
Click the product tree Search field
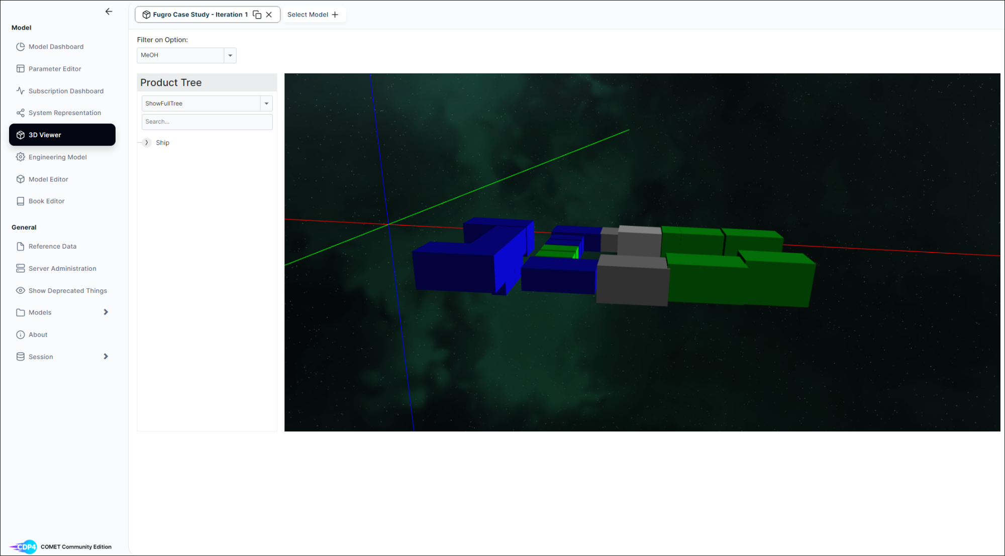pyautogui.click(x=207, y=122)
